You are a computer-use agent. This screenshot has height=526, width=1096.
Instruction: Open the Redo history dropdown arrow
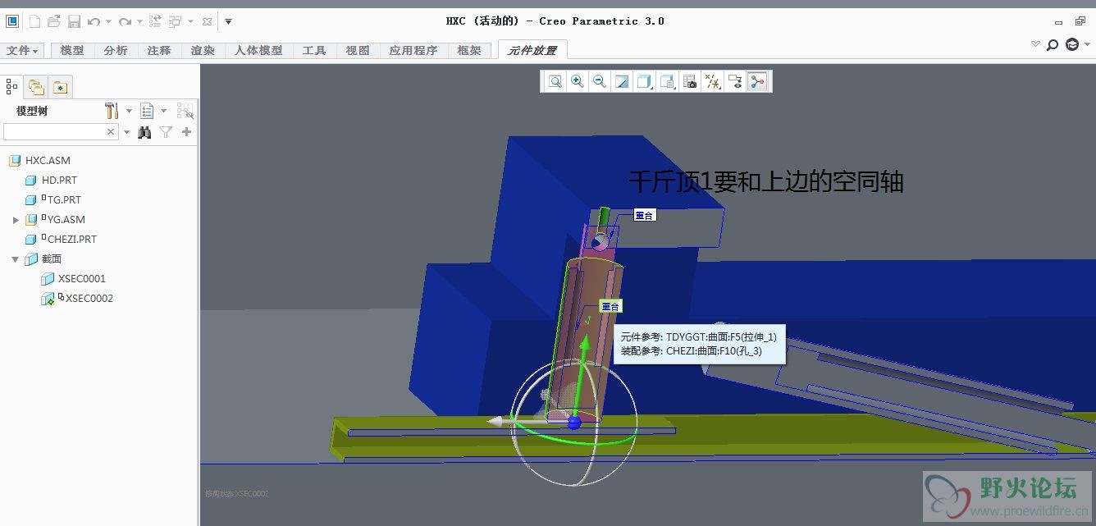click(x=139, y=22)
